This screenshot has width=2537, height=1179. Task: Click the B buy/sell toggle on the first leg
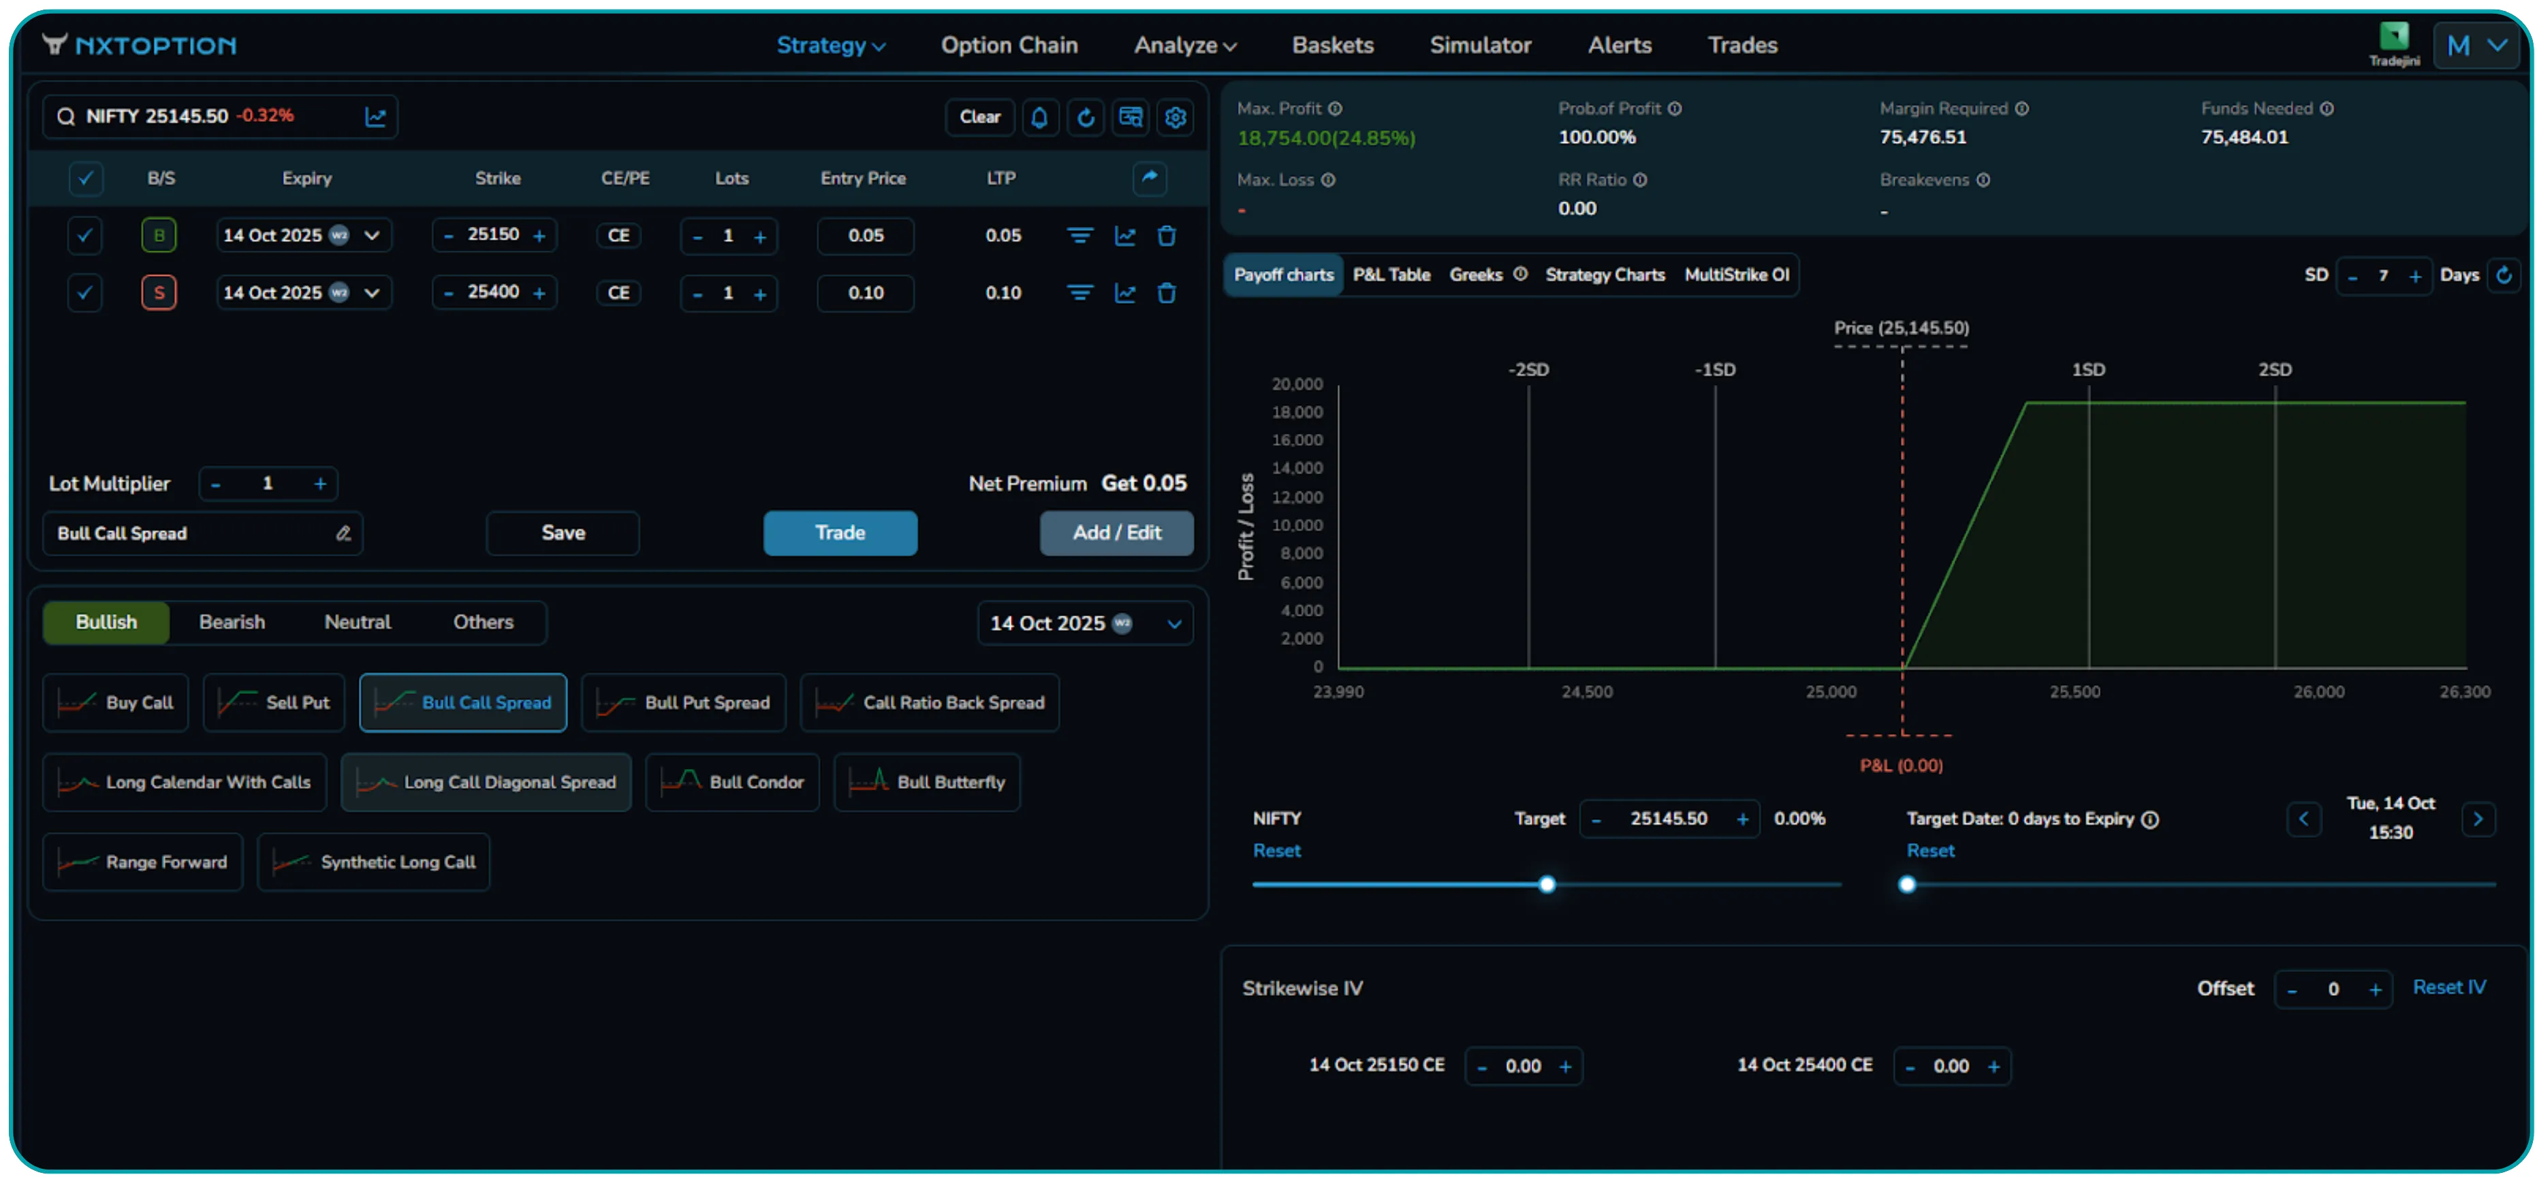[159, 236]
